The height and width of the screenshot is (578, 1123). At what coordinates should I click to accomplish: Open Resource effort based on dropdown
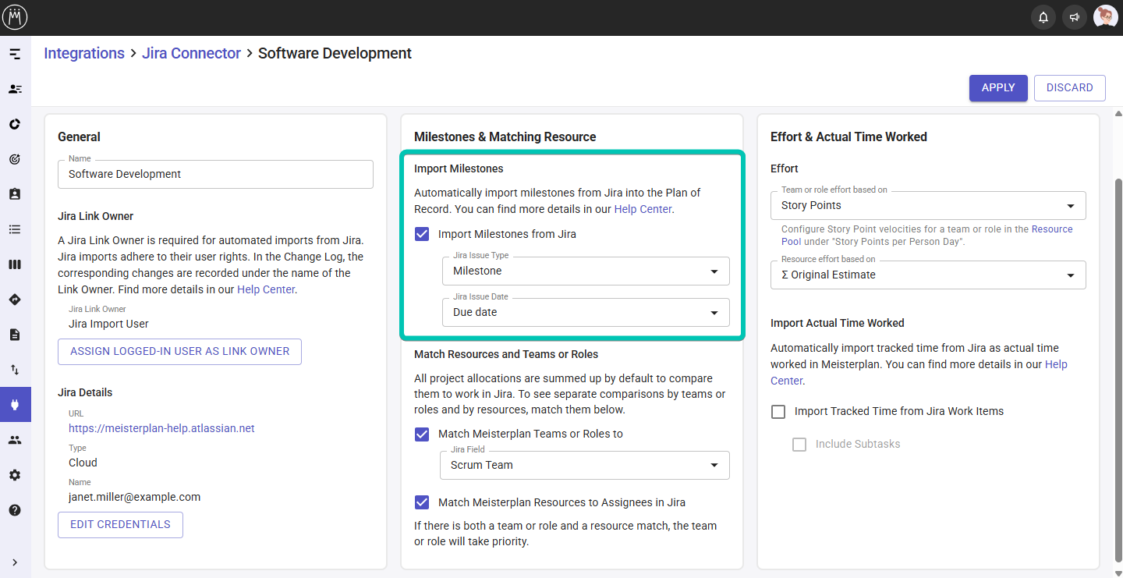(x=928, y=275)
